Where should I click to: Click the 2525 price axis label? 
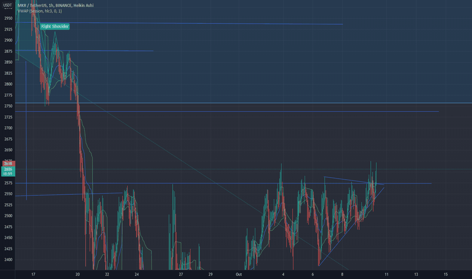point(9,205)
